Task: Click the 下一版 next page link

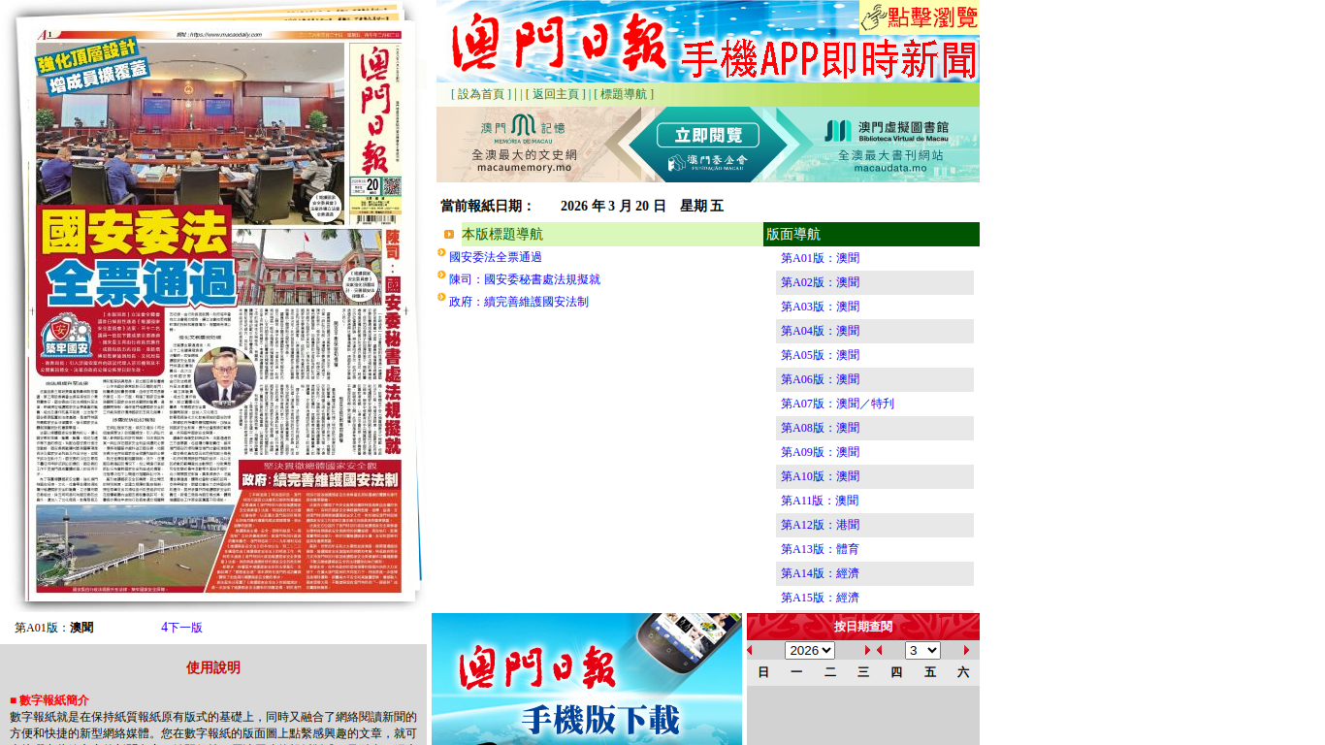Action: 181,628
